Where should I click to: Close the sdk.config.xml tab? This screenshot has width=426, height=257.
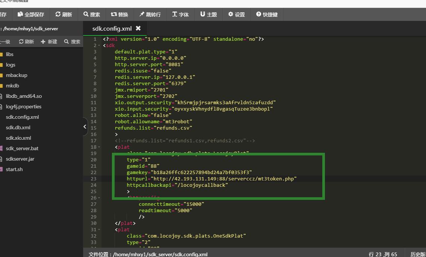(x=138, y=28)
